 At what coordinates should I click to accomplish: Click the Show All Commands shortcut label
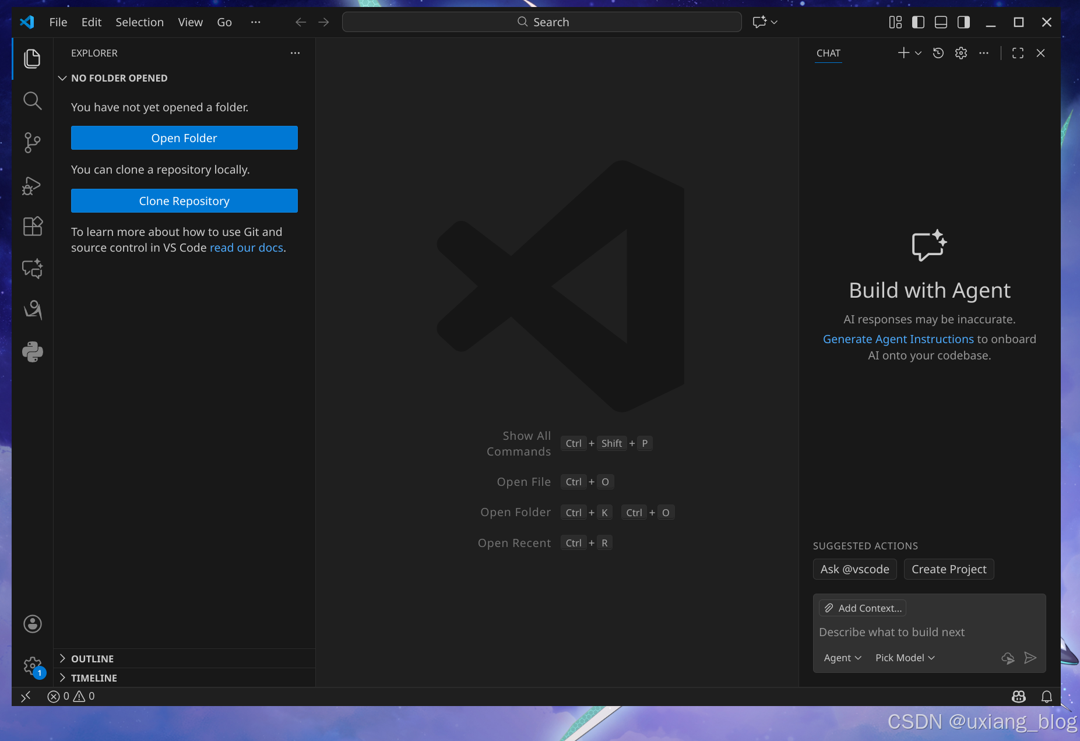click(x=519, y=444)
